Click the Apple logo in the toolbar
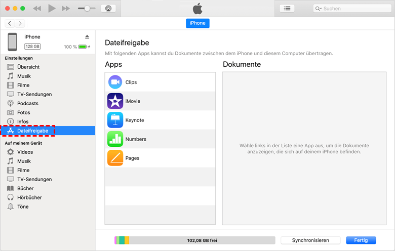This screenshot has height=251, width=395. (197, 9)
